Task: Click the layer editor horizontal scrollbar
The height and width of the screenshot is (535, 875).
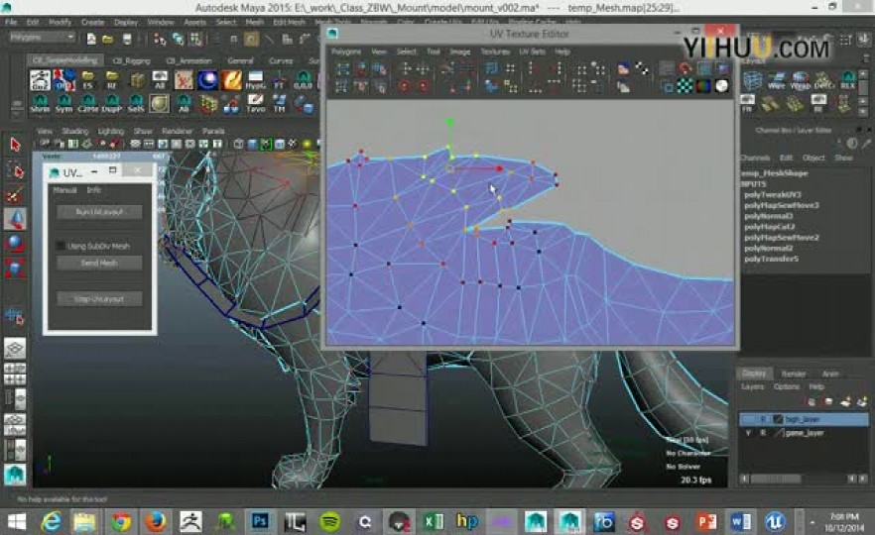Action: 776,479
